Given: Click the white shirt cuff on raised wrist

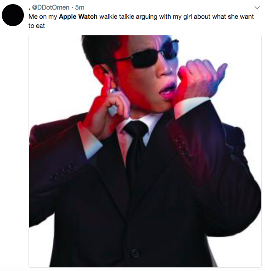Looking at the screenshot, I should click(191, 106).
